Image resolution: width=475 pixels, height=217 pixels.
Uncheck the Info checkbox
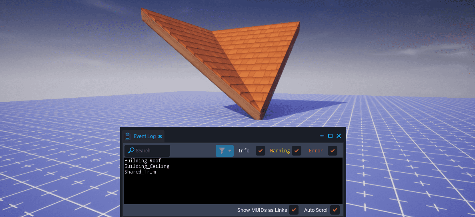pos(260,151)
